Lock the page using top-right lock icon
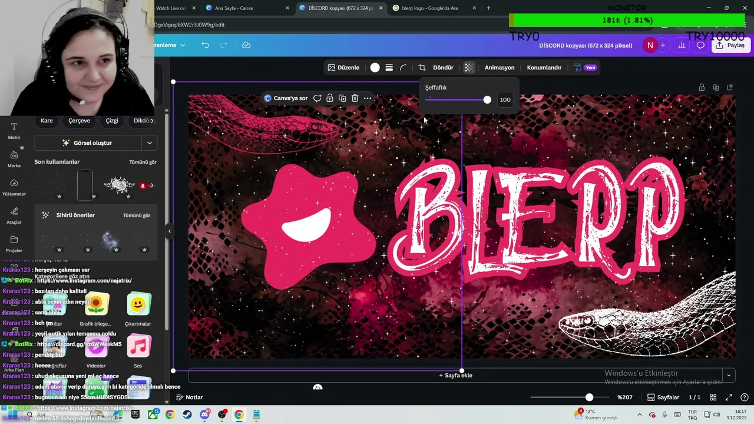The width and height of the screenshot is (754, 424). point(702,88)
